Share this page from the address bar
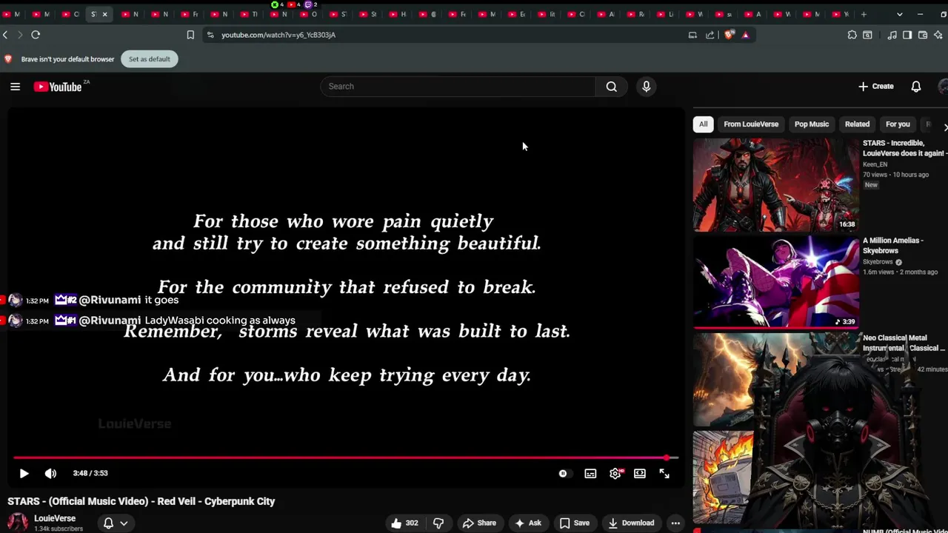The image size is (948, 533). tap(710, 35)
